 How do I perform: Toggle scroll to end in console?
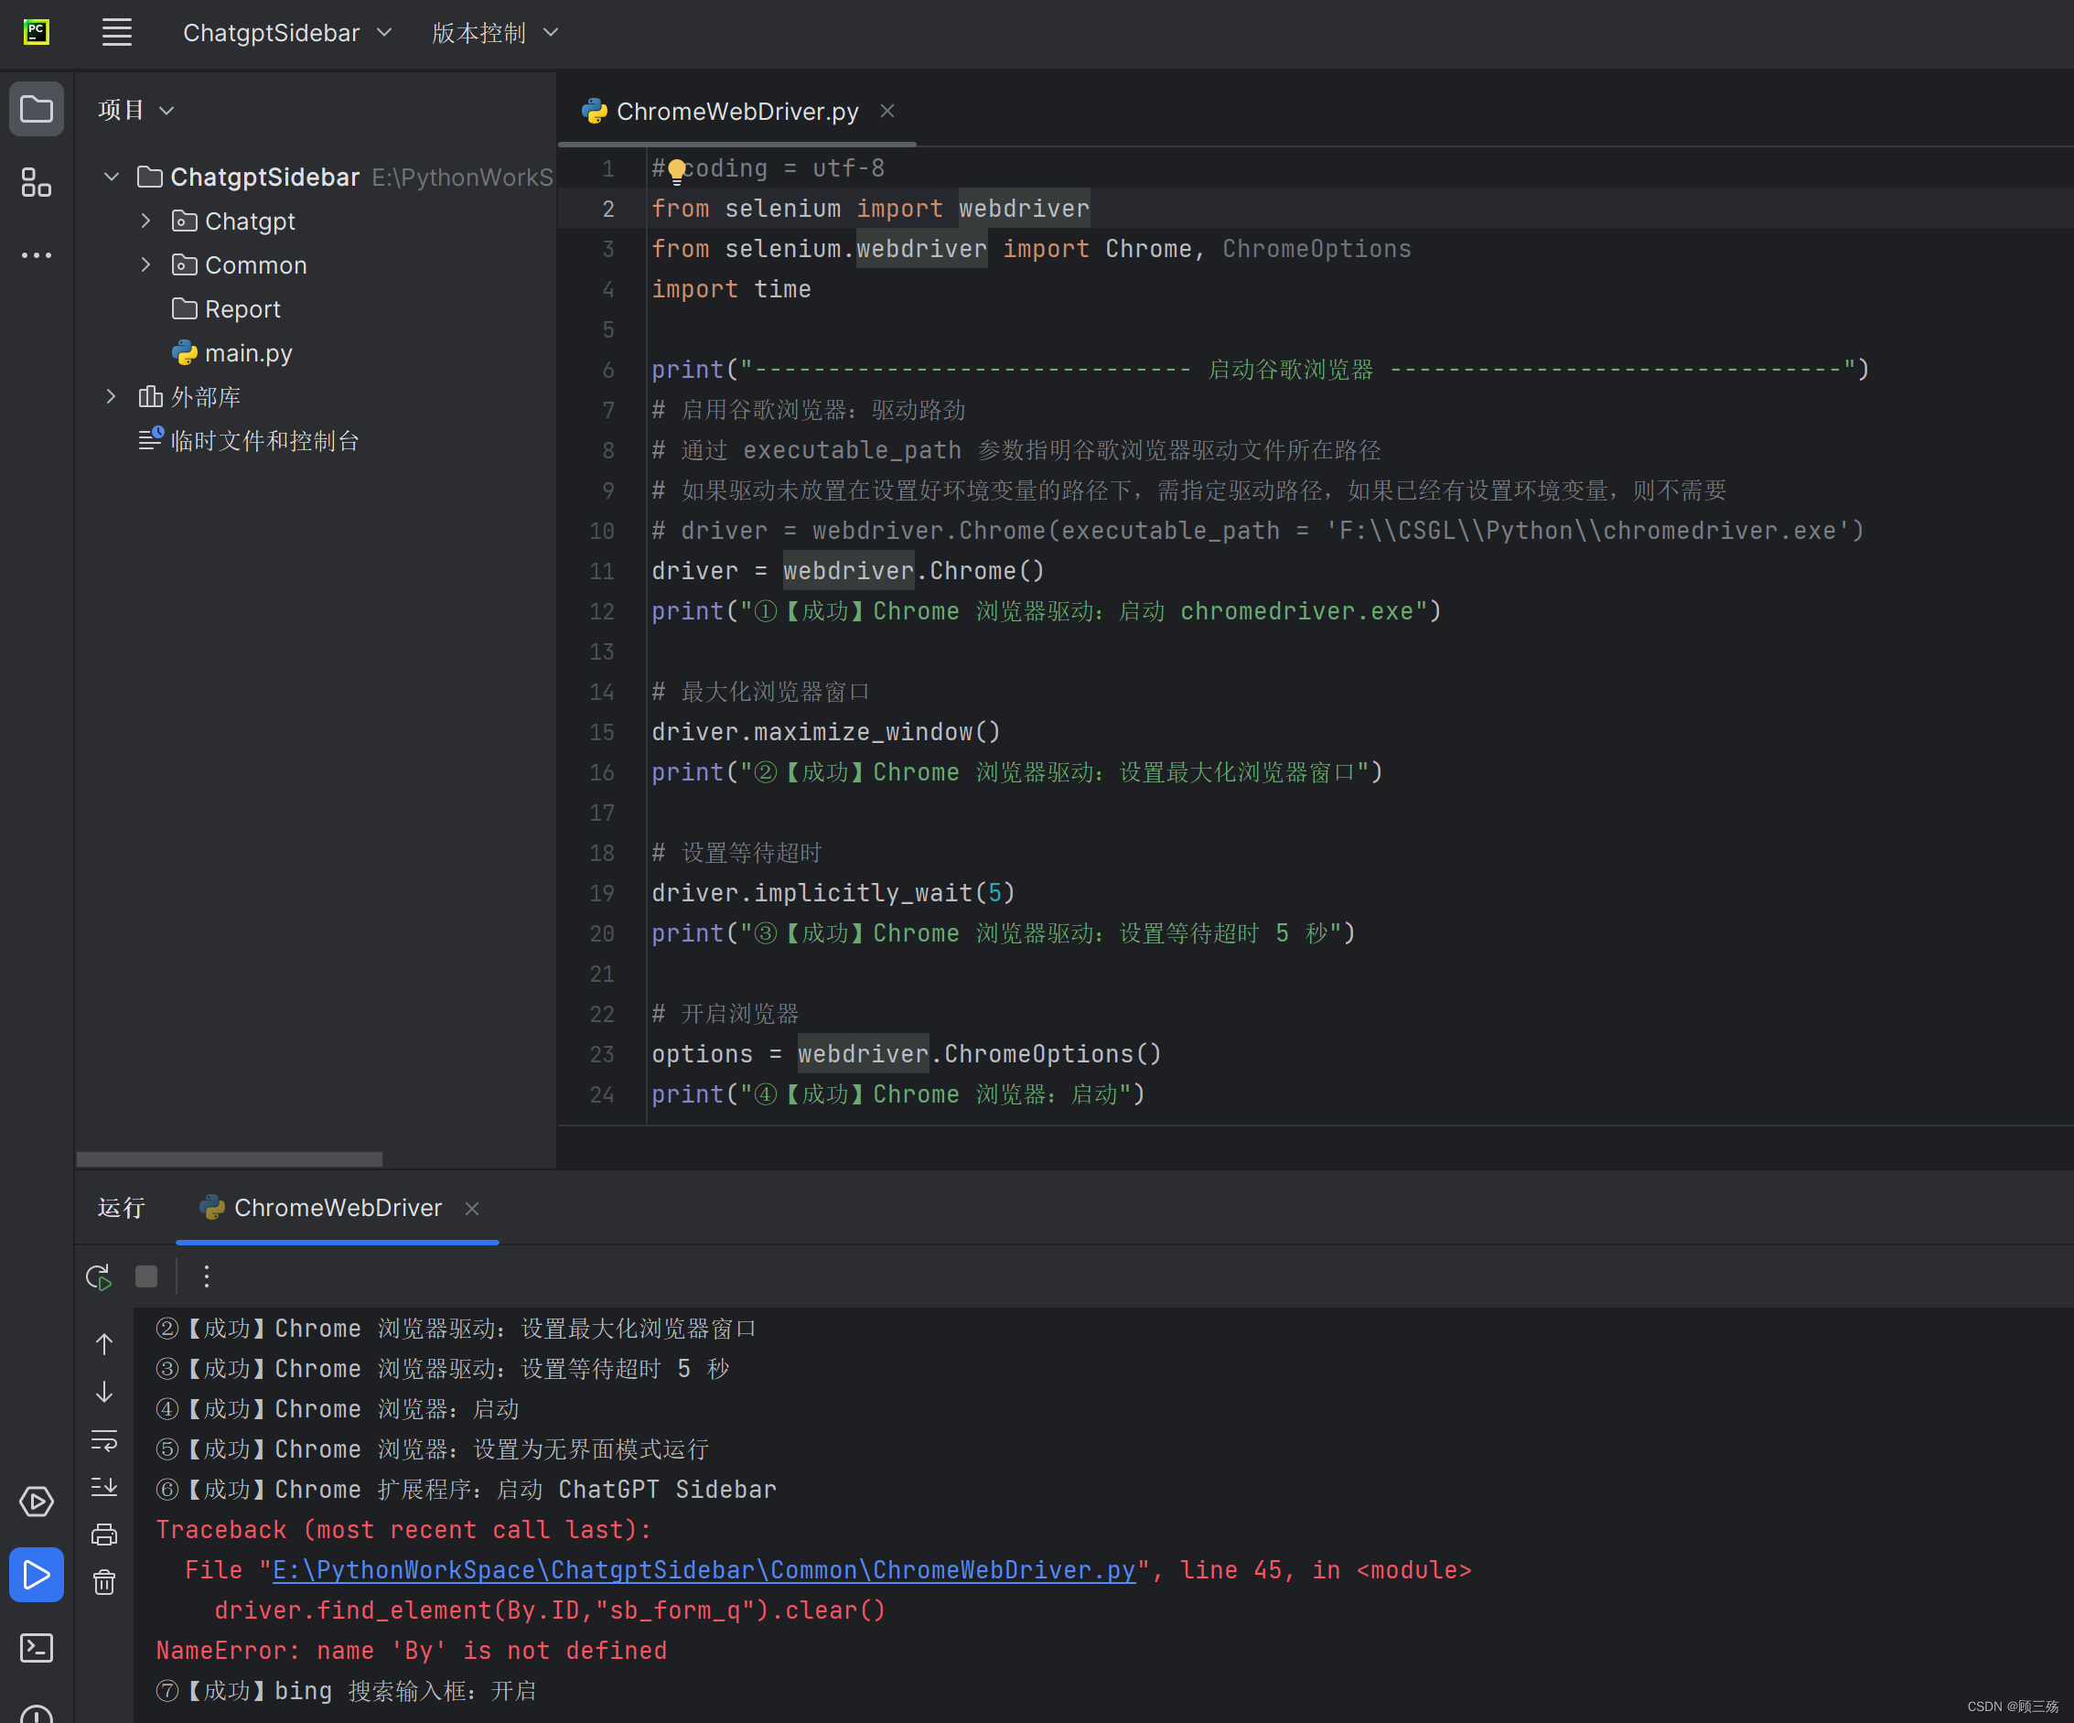pos(103,1487)
